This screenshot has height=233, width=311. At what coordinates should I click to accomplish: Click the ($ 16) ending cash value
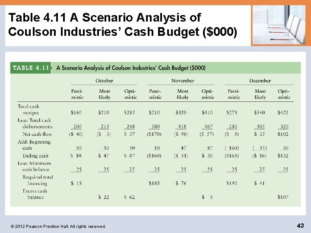point(260,156)
